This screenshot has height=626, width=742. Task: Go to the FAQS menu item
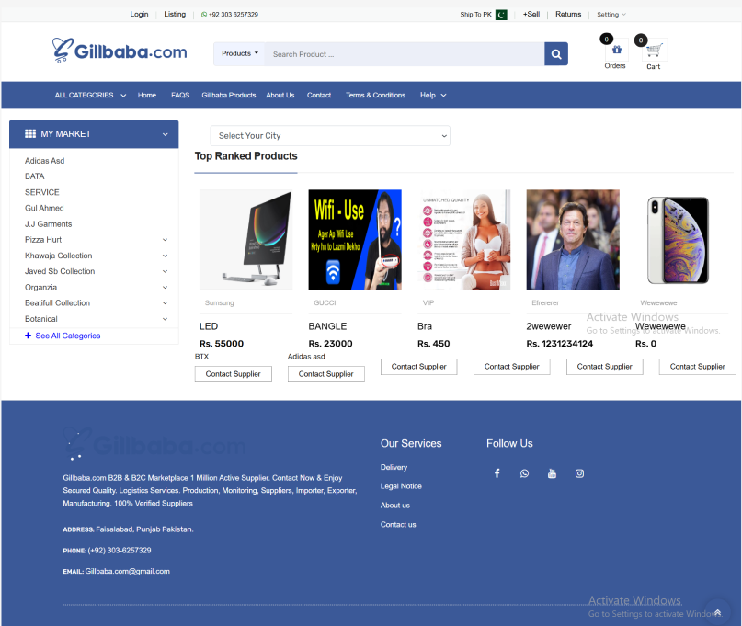click(180, 96)
